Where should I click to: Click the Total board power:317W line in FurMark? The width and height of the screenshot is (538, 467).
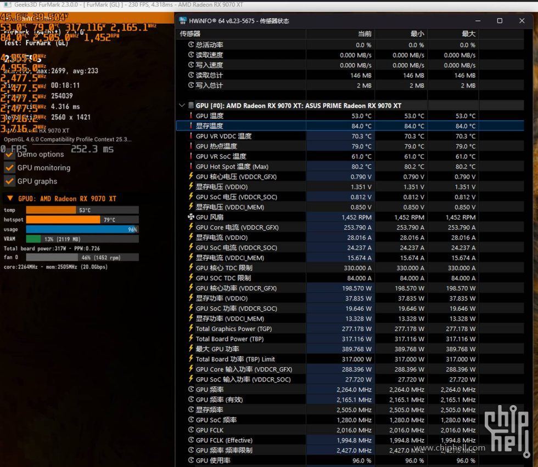coord(52,248)
